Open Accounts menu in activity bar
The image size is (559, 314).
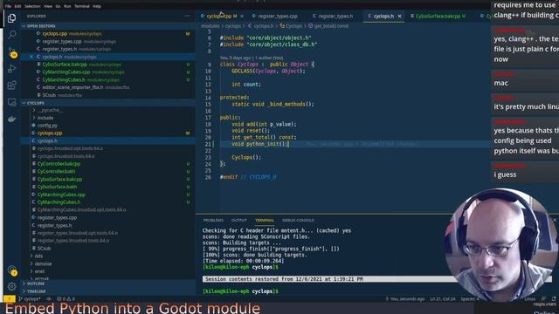click(11, 270)
